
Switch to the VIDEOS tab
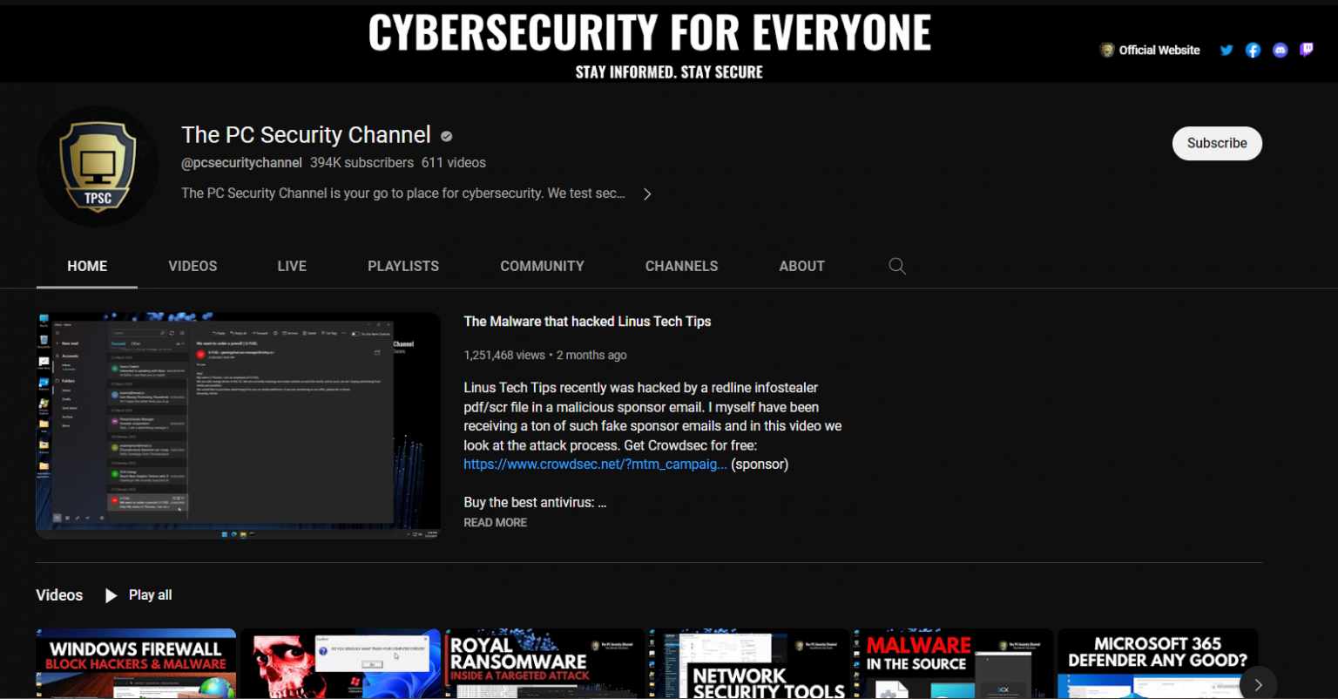tap(193, 266)
